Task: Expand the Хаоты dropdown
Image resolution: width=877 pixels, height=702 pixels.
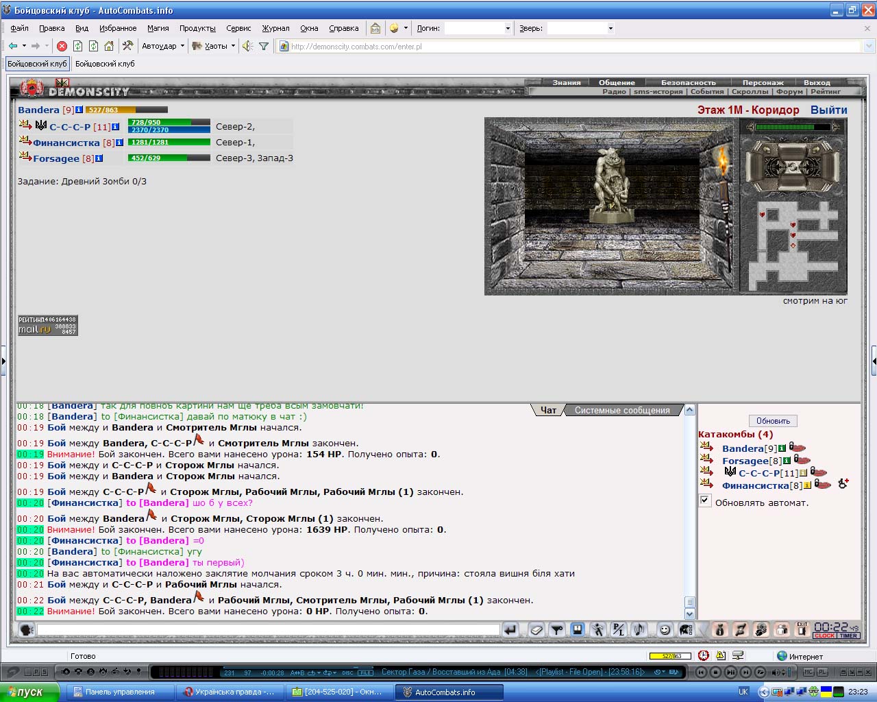Action: click(x=233, y=46)
